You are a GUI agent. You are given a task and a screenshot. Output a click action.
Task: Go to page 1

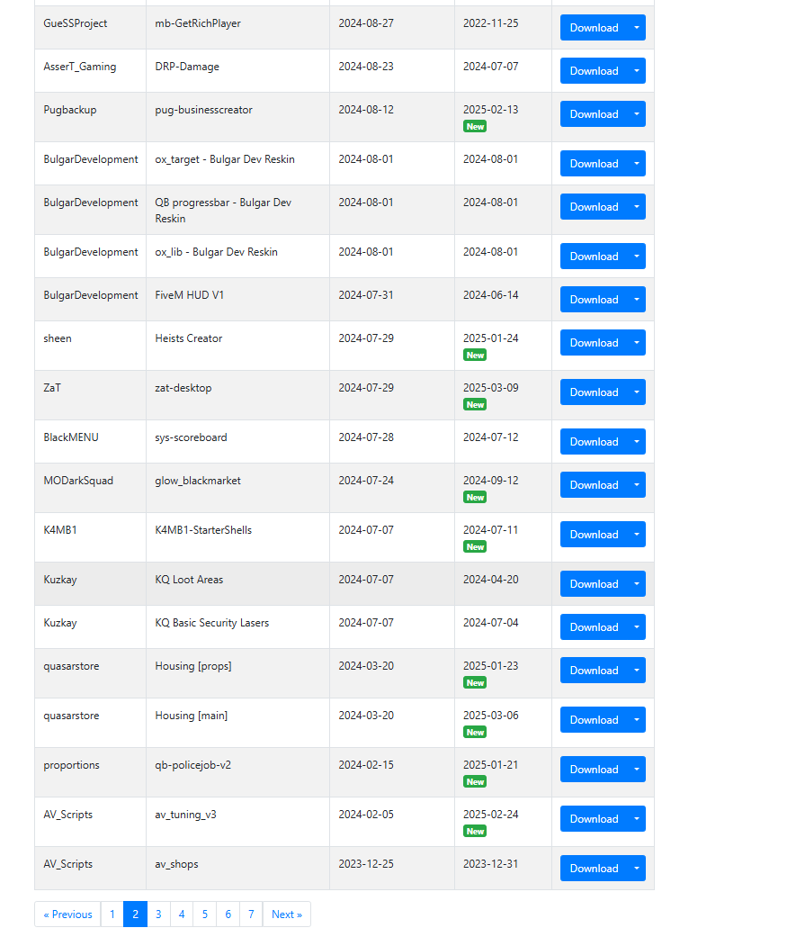(112, 914)
